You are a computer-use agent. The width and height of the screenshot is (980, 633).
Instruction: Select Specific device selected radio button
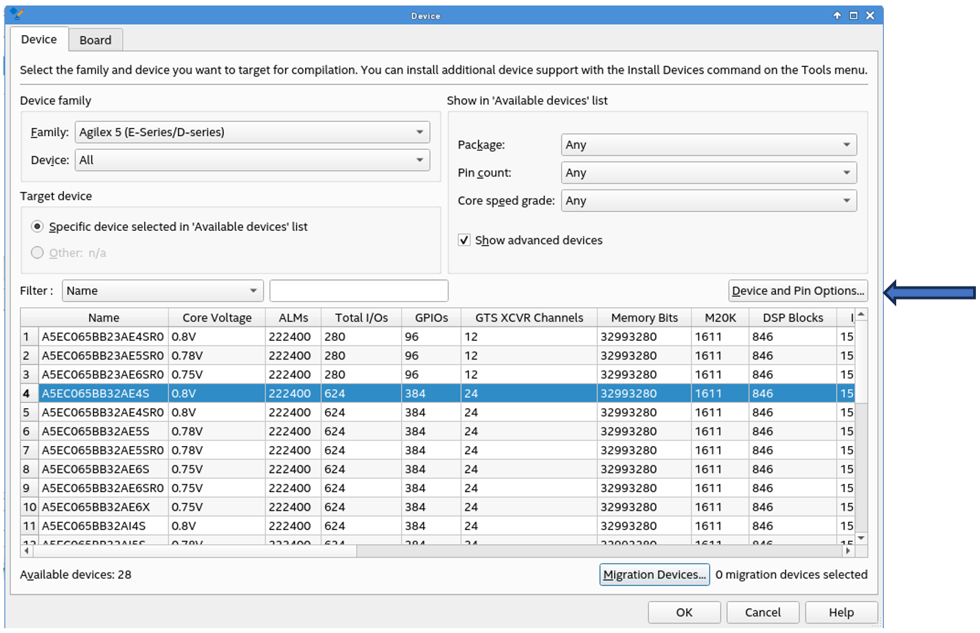click(x=37, y=227)
